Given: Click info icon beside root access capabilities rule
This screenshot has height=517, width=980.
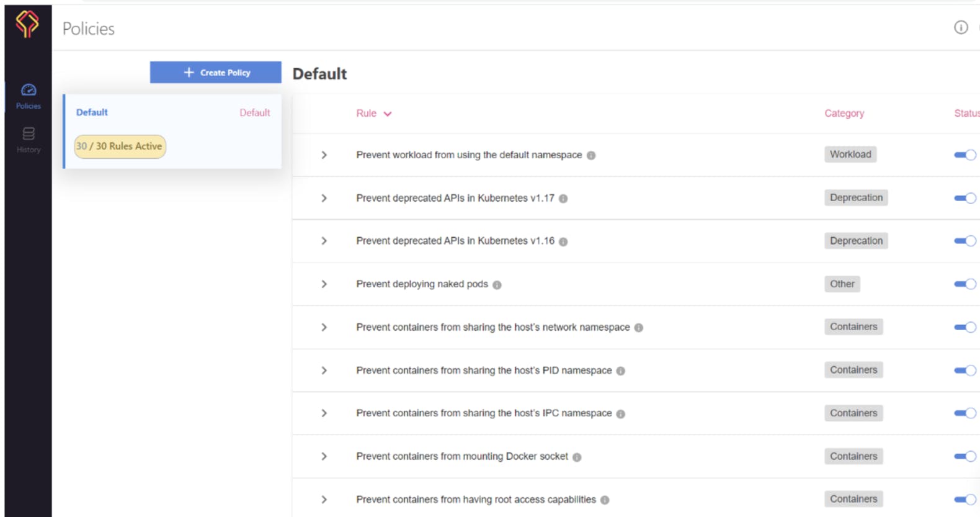Looking at the screenshot, I should [605, 500].
